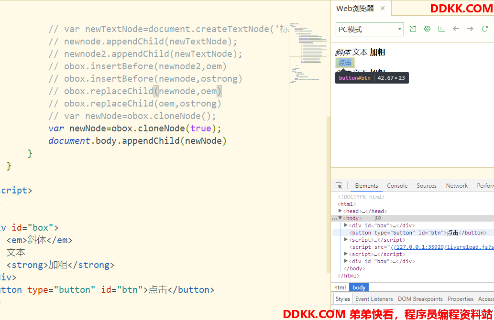This screenshot has height=320, width=494.
Task: Click the 点击 button in the page preview
Action: 345,63
